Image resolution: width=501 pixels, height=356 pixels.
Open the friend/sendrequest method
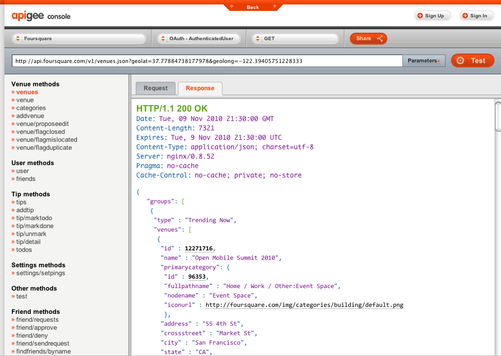tap(43, 344)
